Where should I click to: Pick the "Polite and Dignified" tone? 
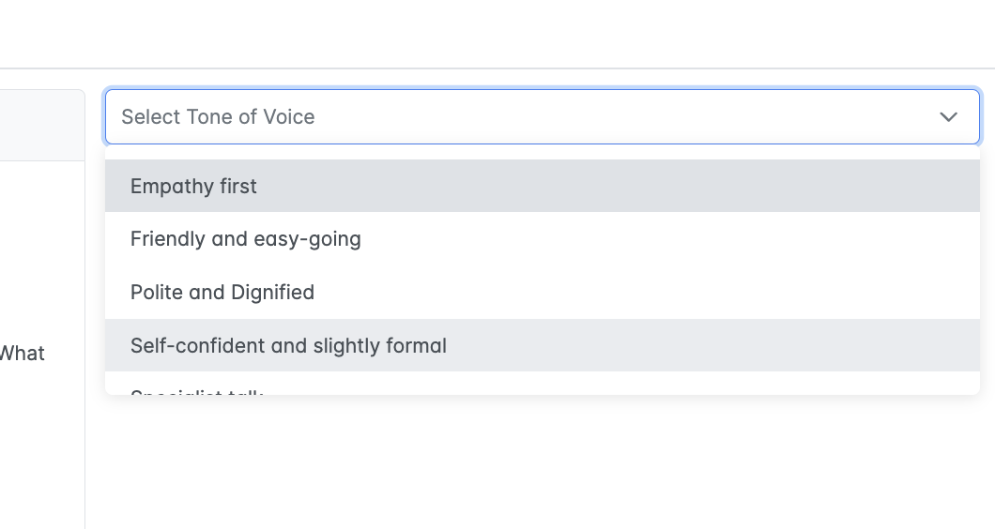tap(222, 293)
